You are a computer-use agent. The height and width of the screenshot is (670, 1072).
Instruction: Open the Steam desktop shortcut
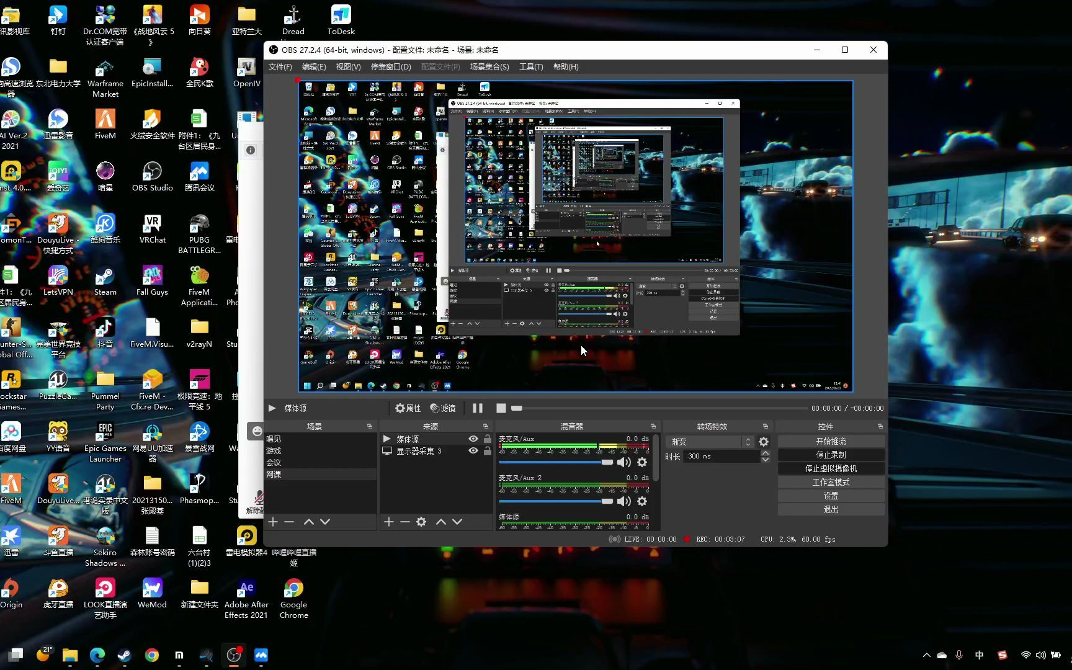[x=105, y=280]
